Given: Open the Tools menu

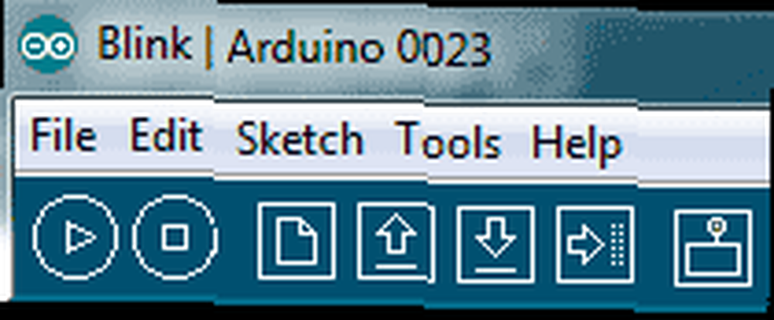Looking at the screenshot, I should pos(450,141).
